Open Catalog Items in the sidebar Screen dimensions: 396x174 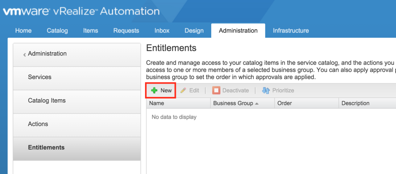pyautogui.click(x=77, y=102)
